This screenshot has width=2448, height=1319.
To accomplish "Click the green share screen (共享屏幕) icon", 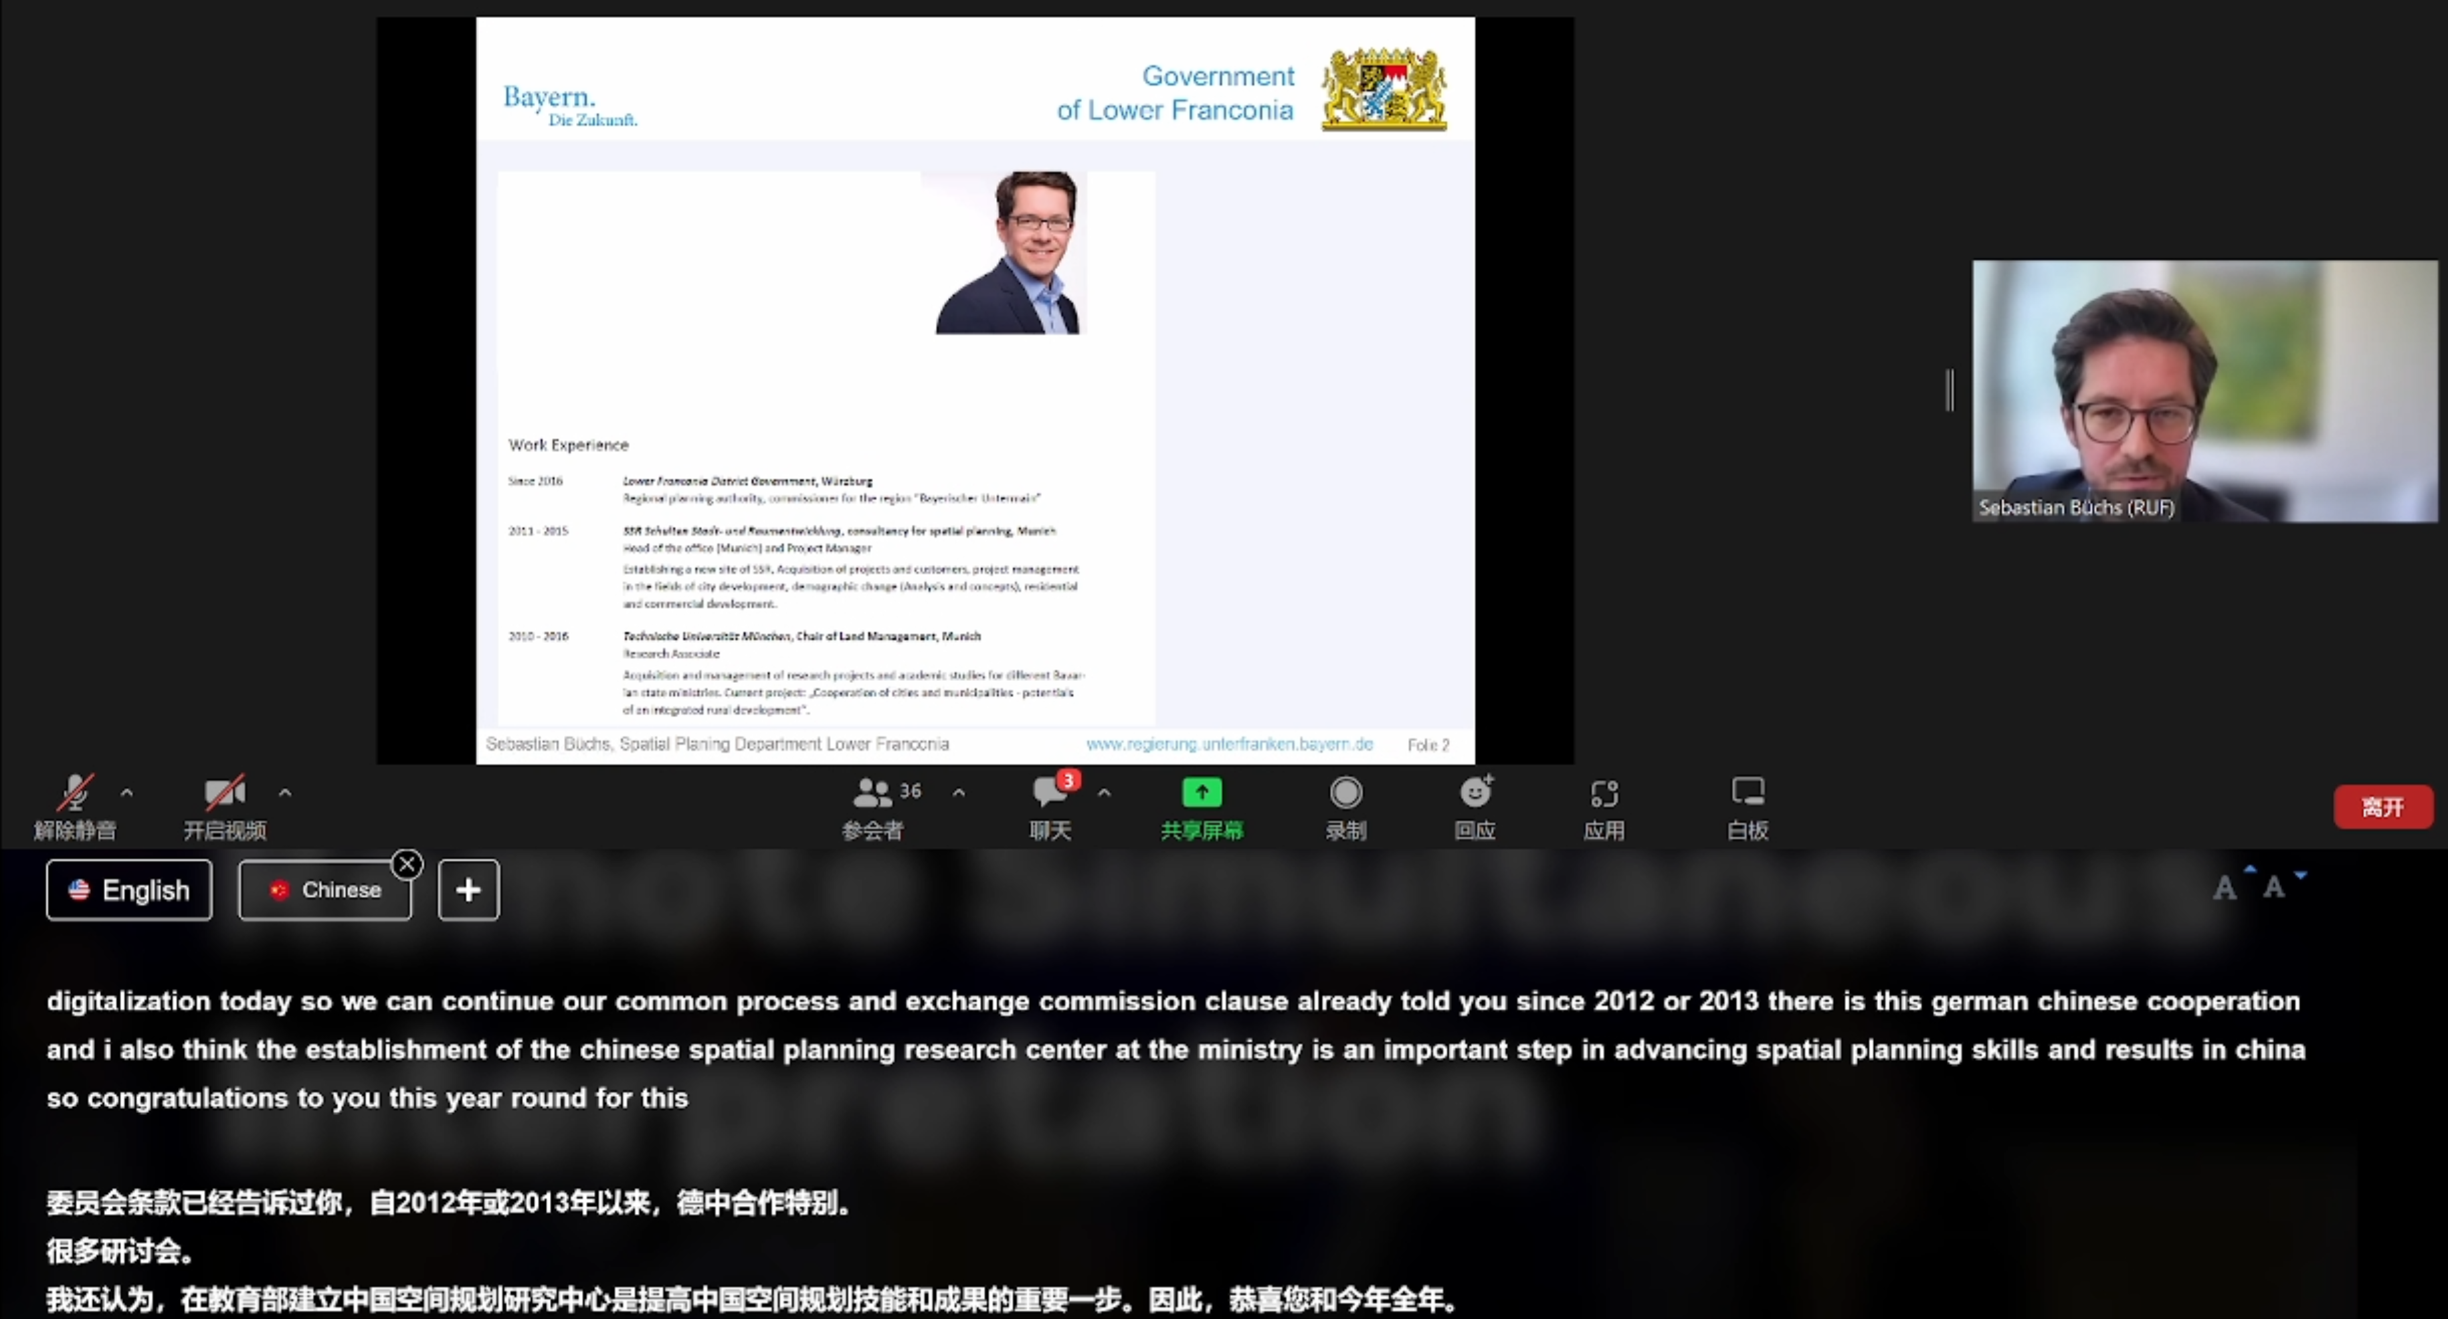I will (1201, 793).
